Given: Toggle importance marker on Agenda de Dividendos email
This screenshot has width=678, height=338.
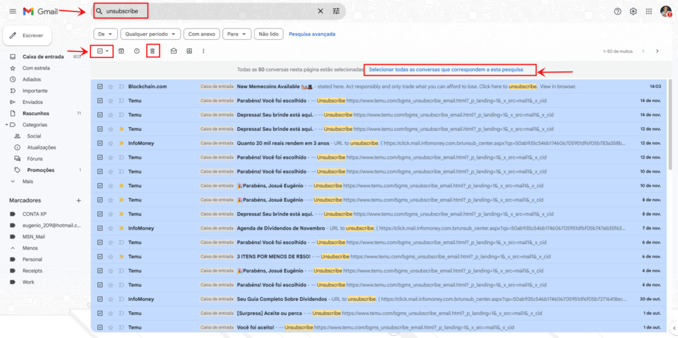Looking at the screenshot, I should tap(121, 228).
